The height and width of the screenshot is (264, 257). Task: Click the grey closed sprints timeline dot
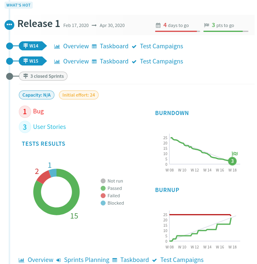(x=9, y=76)
